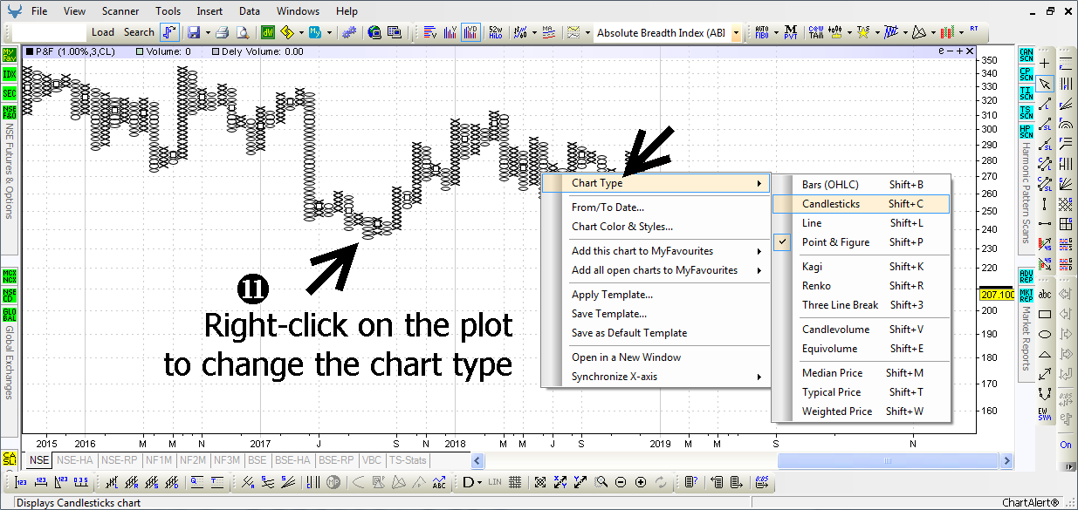Click the Market Reports side label
The height and width of the screenshot is (510, 1078).
coord(1026,338)
